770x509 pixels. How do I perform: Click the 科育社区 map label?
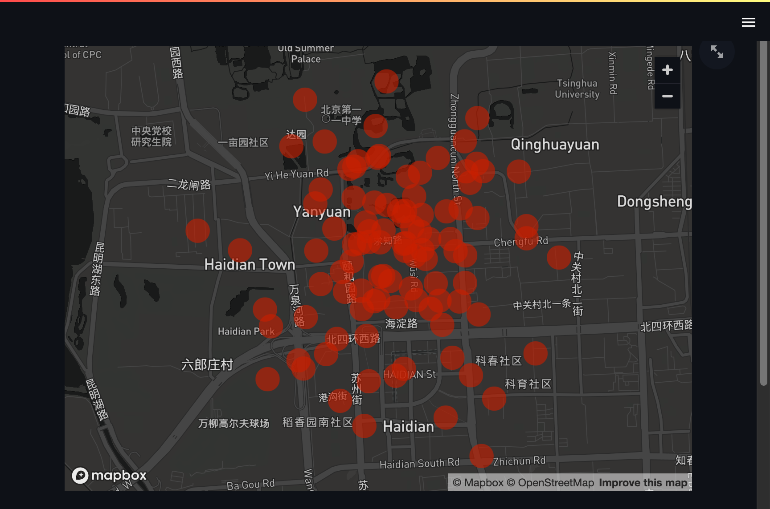click(x=528, y=384)
